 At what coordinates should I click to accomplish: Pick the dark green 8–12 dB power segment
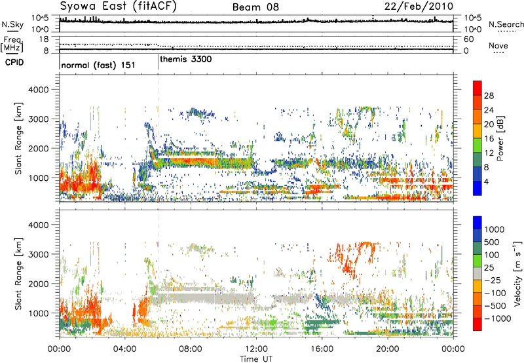(477, 159)
